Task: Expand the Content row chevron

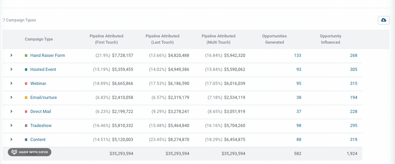Action: coord(11,139)
